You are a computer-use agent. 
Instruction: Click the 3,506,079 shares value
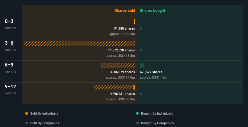pos(122,72)
